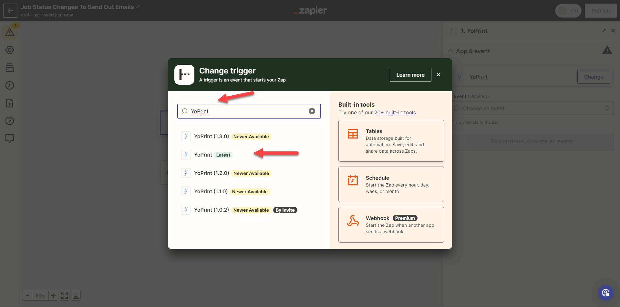Edit the Zap title with the pencil icon
This screenshot has height=307, width=620.
tap(138, 6)
